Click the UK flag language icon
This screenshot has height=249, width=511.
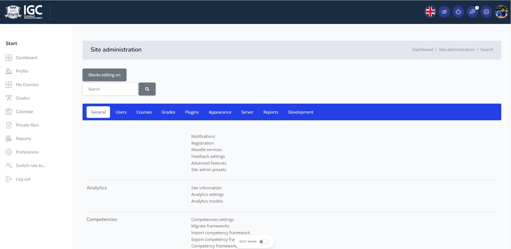pos(430,11)
